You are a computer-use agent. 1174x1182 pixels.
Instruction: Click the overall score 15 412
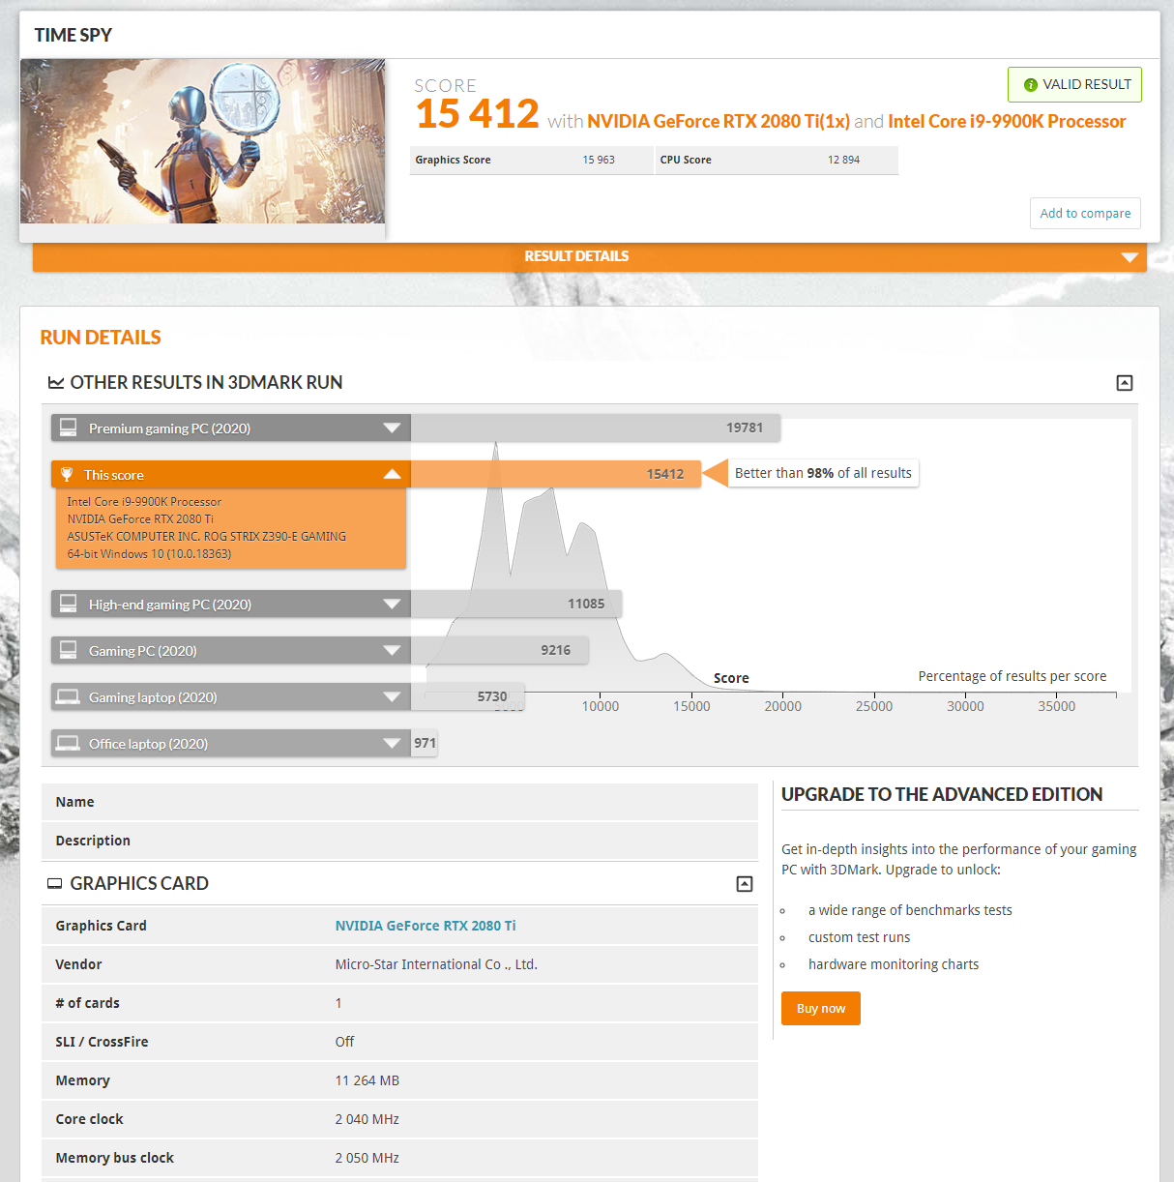pos(478,114)
